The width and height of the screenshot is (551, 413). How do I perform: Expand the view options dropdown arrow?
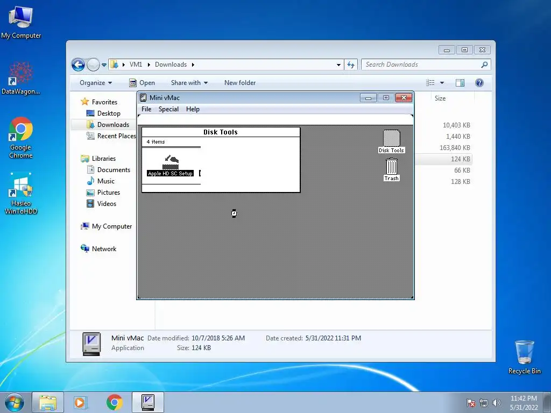tap(442, 83)
